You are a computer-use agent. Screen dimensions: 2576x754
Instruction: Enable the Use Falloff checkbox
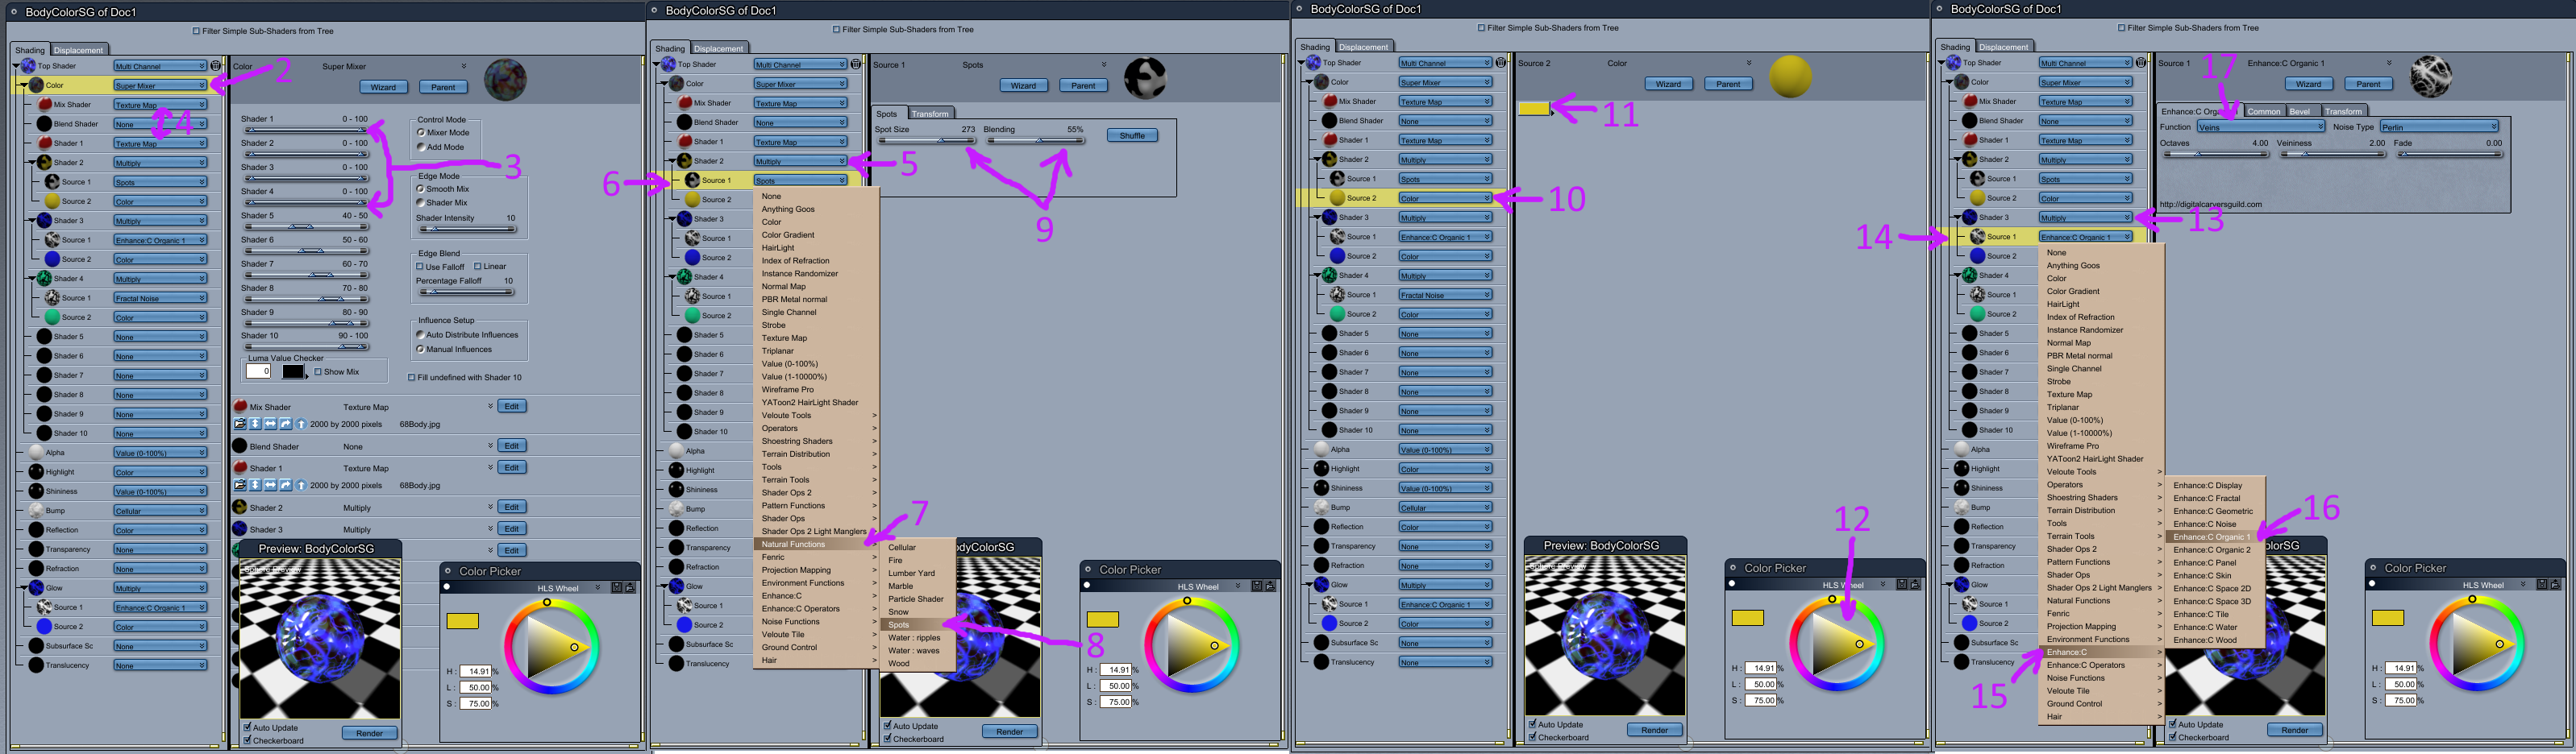click(x=419, y=267)
